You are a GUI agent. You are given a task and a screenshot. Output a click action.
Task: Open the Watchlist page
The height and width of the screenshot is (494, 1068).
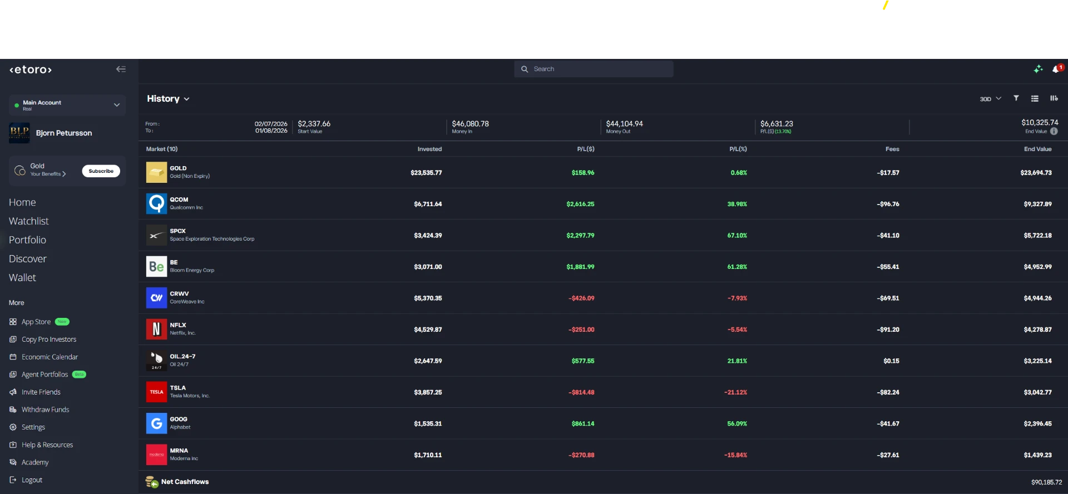point(29,221)
